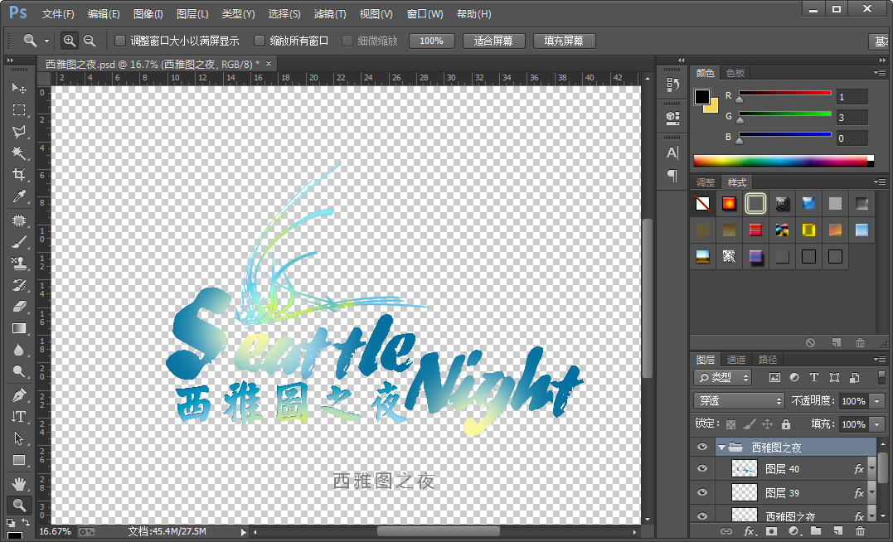Select the Eraser tool
This screenshot has height=542, width=893.
(19, 307)
